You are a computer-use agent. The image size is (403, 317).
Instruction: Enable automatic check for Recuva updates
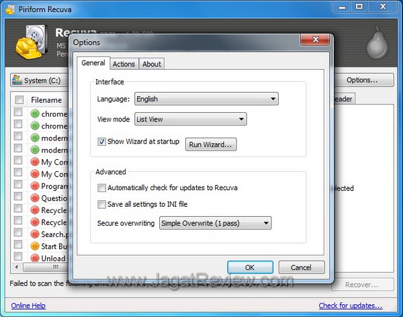coord(102,188)
